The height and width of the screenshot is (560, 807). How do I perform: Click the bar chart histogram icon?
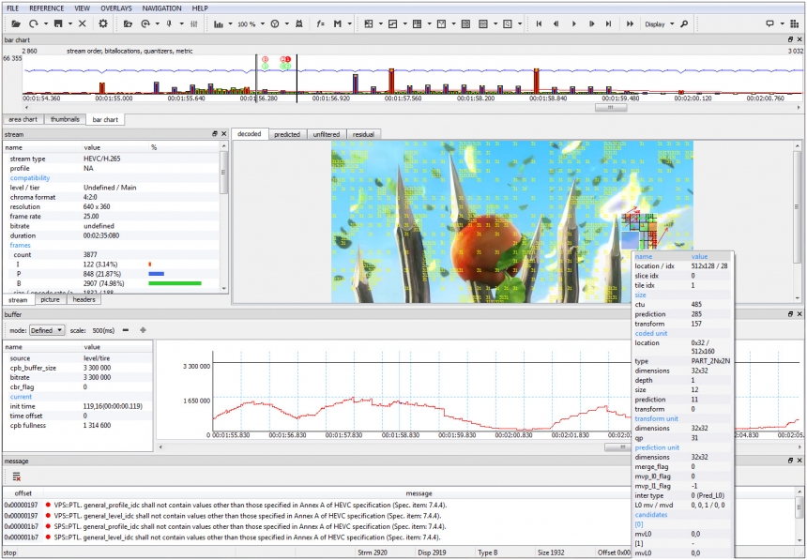219,23
